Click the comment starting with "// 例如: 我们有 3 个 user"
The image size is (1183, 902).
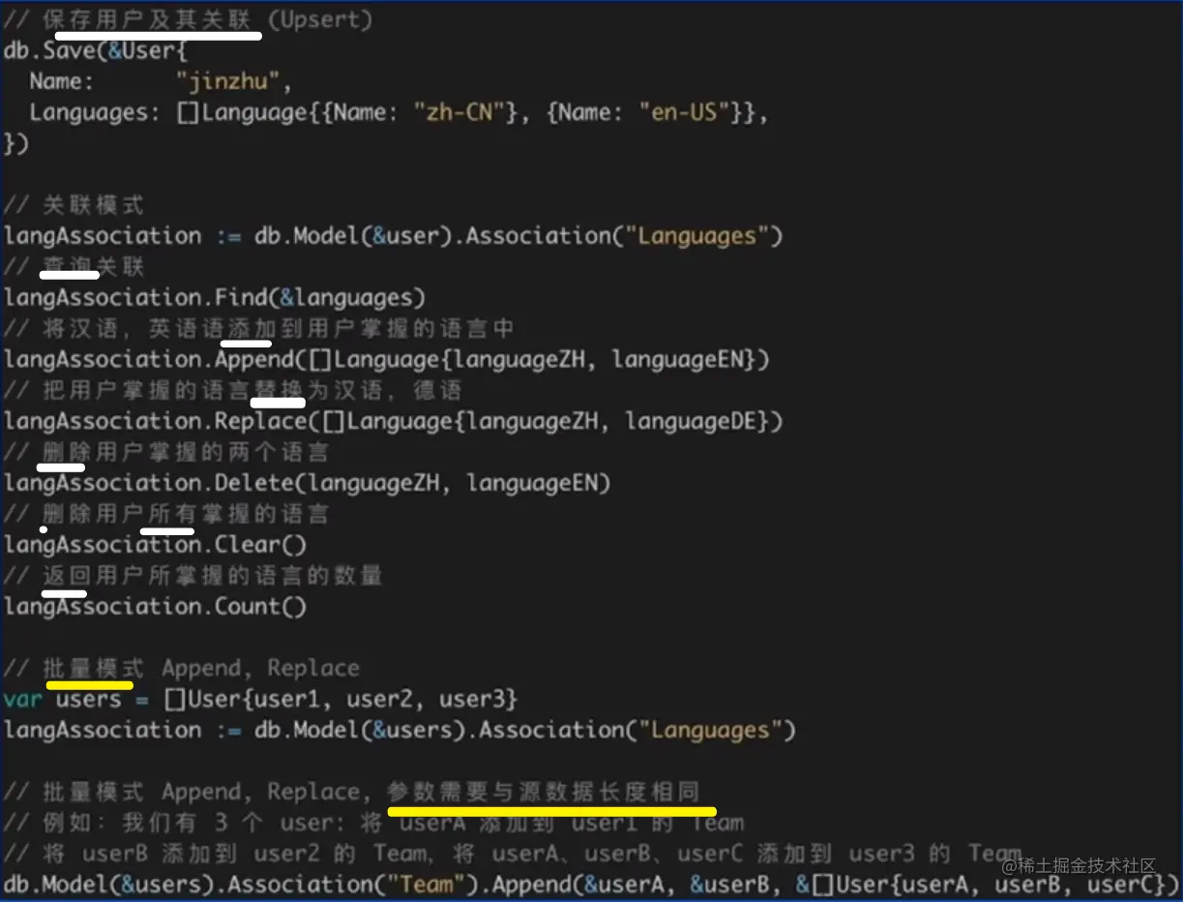coord(374,823)
